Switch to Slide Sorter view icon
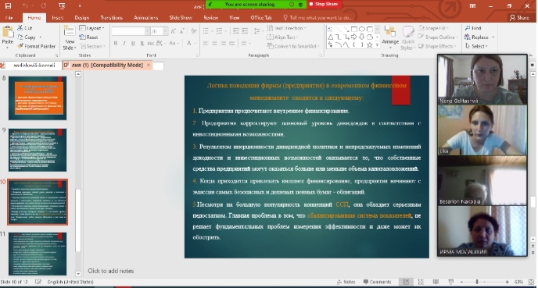 click(421, 282)
